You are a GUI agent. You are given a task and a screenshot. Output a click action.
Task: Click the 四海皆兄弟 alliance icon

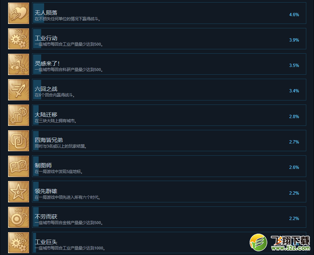(18, 141)
